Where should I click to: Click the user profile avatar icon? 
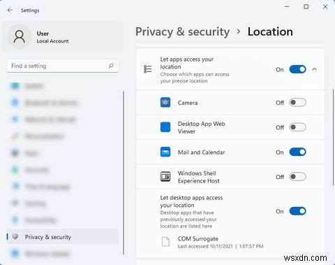(x=20, y=36)
